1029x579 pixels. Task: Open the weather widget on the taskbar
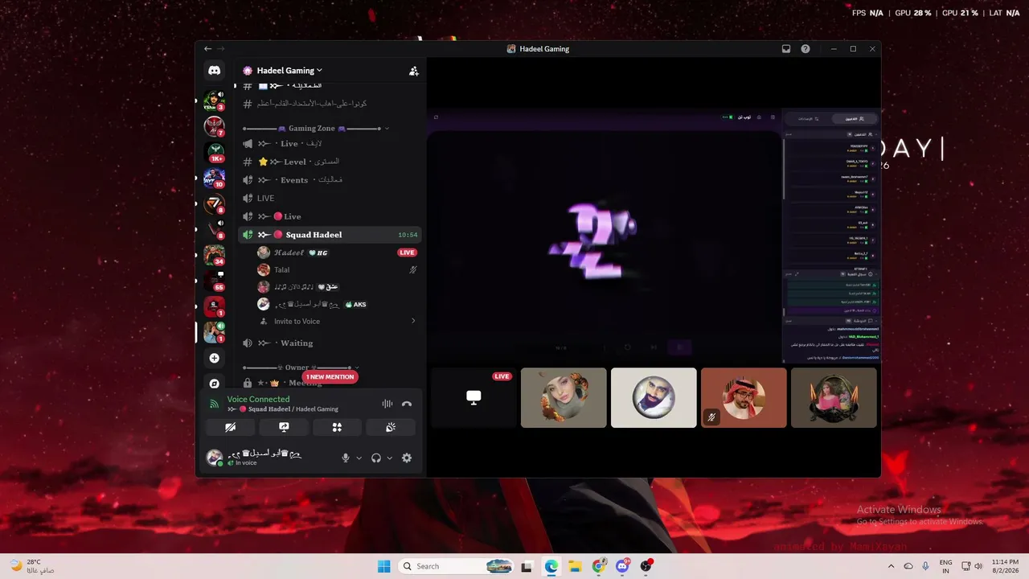pyautogui.click(x=33, y=566)
